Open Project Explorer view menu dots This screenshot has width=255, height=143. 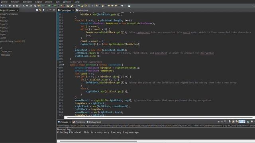click(x=47, y=10)
